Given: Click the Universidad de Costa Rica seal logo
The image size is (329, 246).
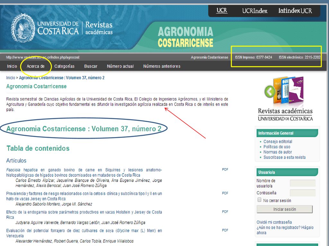Looking at the screenshot, I should coord(23,28).
